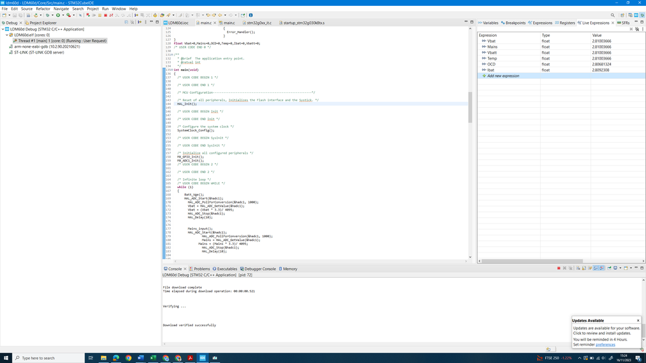Click the preferences link in the updates popup

605,344
